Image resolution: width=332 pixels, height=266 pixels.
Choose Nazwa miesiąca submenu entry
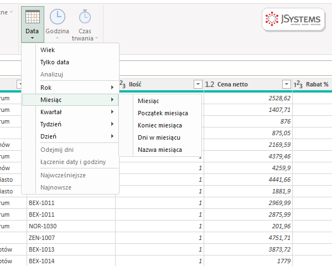tap(160, 150)
